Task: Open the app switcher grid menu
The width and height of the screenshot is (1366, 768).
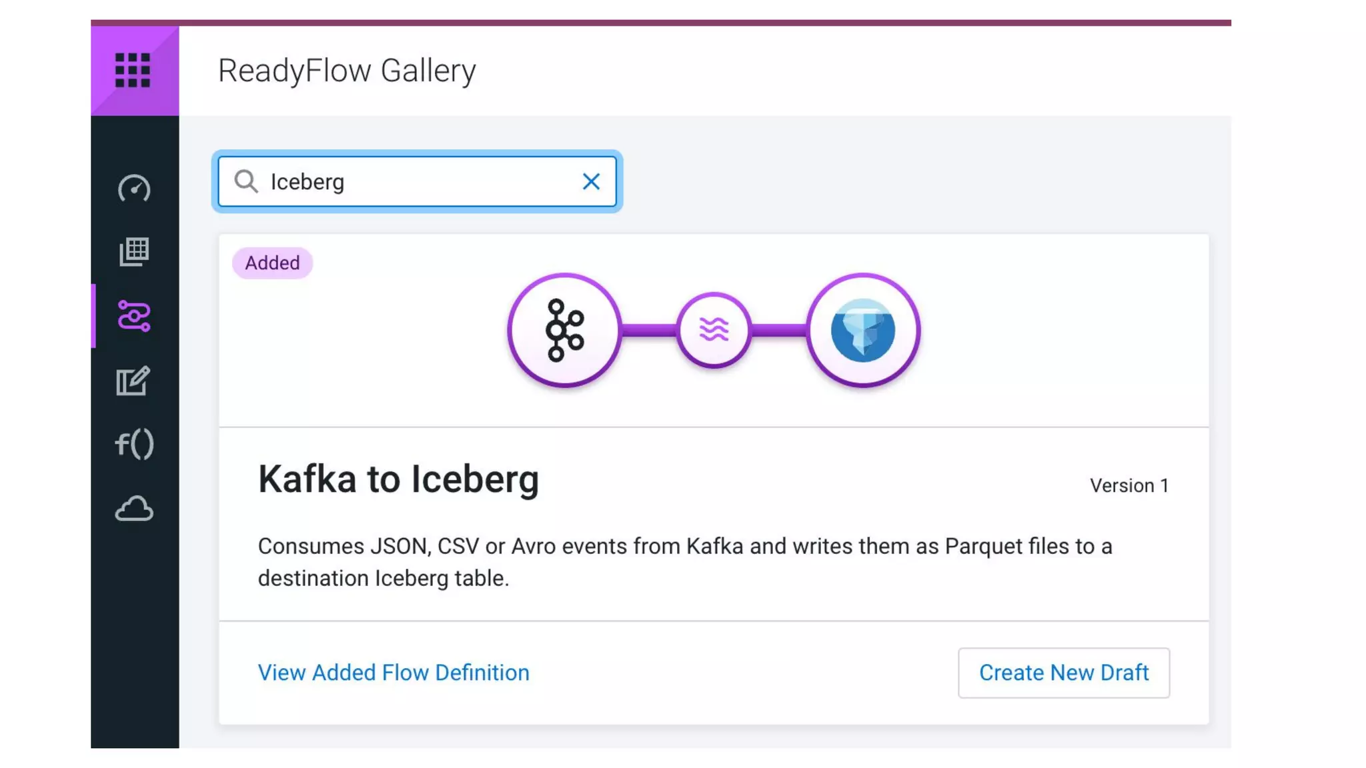Action: pyautogui.click(x=133, y=70)
